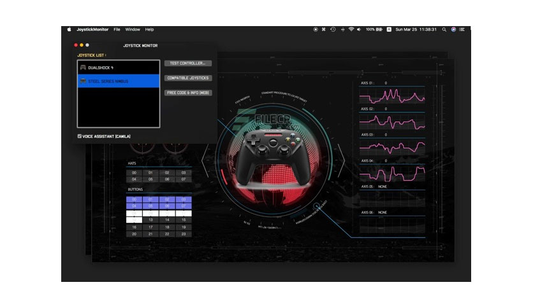
Task: Open Spotlight search magnifier
Action: pos(444,29)
